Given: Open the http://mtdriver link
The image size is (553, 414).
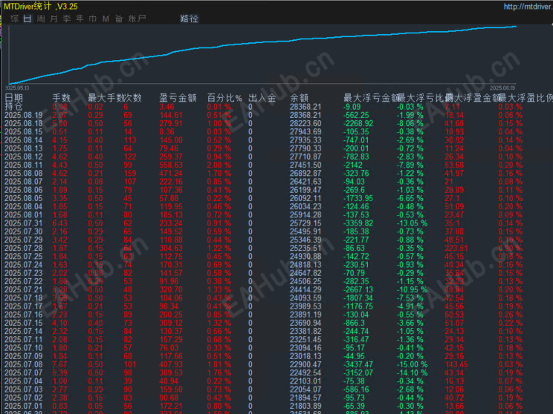Looking at the screenshot, I should pyautogui.click(x=528, y=7).
